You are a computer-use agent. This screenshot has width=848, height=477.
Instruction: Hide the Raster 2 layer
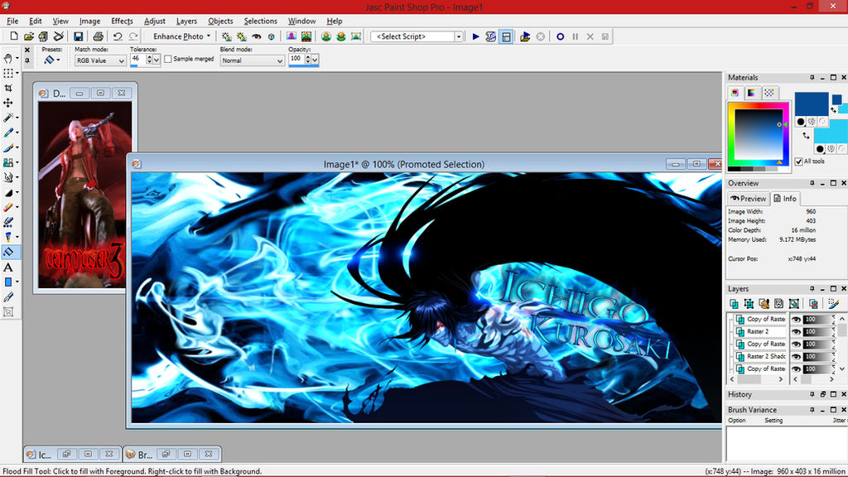(x=796, y=331)
